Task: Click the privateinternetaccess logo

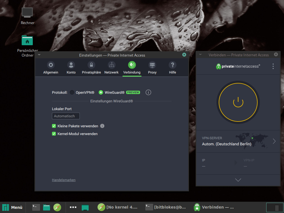Action: coord(238,66)
